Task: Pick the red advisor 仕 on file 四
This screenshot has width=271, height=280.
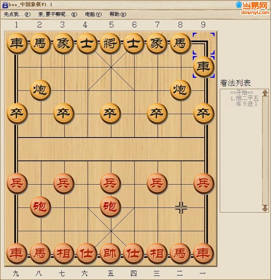Action: click(x=133, y=253)
